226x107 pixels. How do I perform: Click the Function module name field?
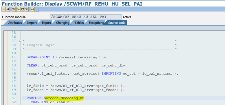click(86, 17)
